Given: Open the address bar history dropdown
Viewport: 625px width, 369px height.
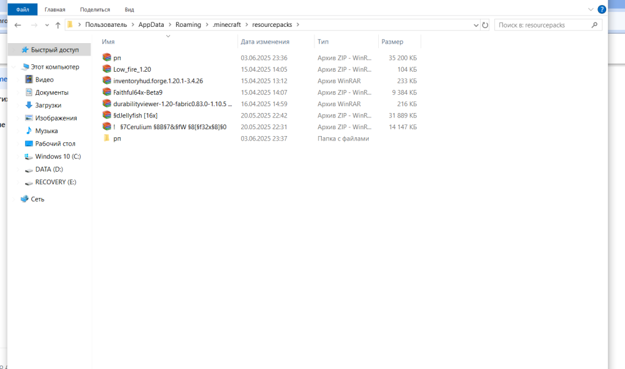Looking at the screenshot, I should 476,25.
